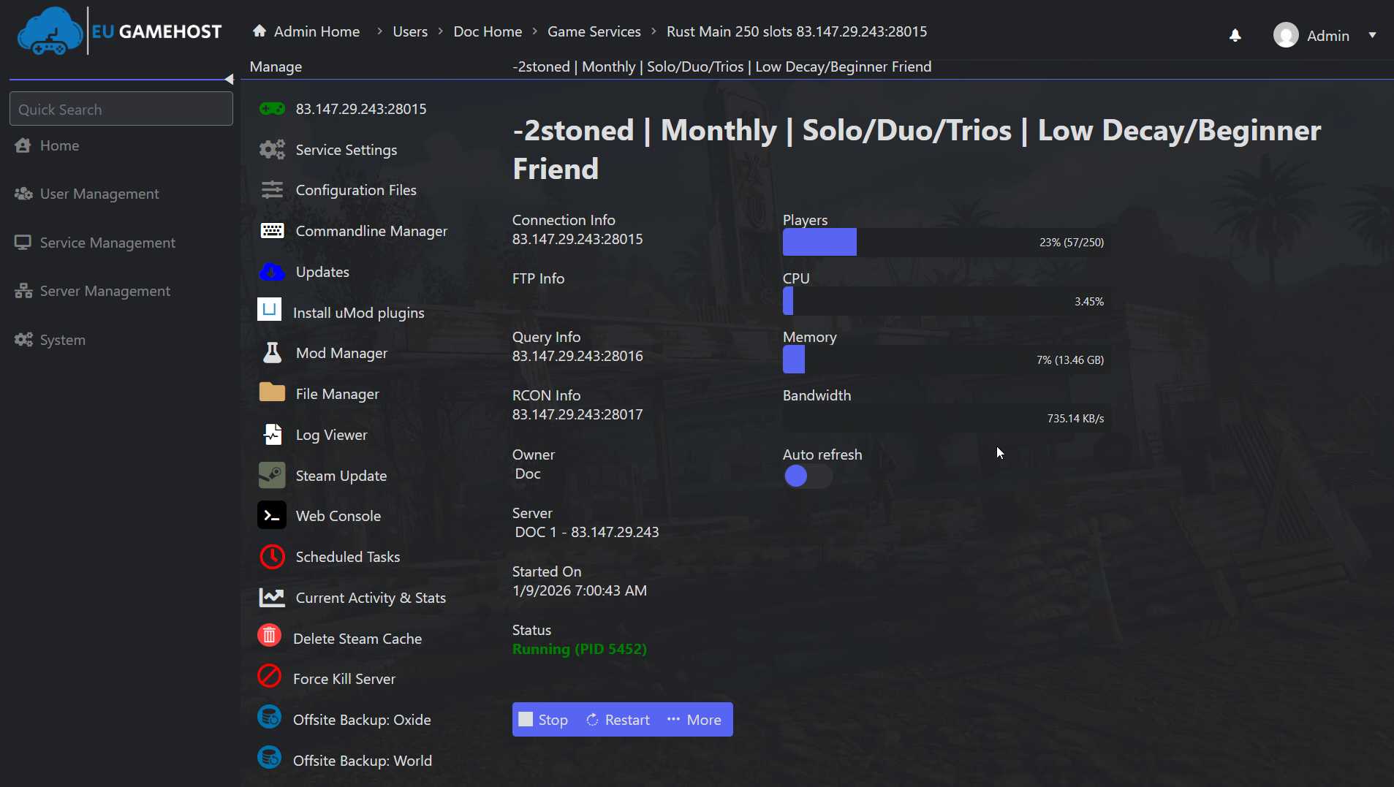Click inside the Quick Search field

coord(121,108)
